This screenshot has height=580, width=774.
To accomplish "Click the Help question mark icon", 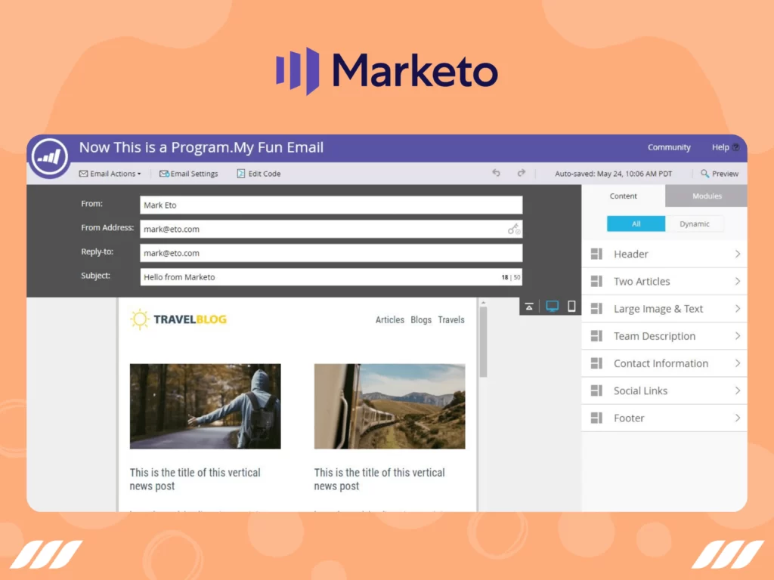I will coord(736,147).
